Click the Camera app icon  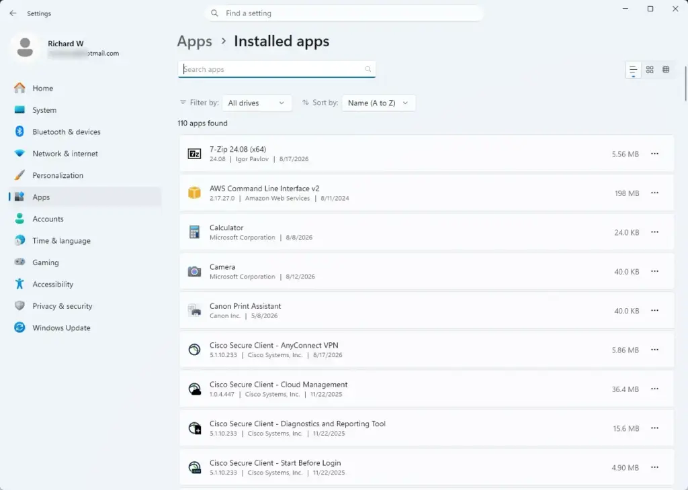tap(194, 272)
